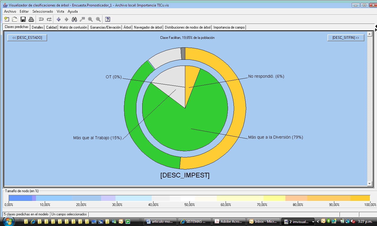377x226 pixels.
Task: Switch to the Importancia de campo tab
Action: pos(229,27)
